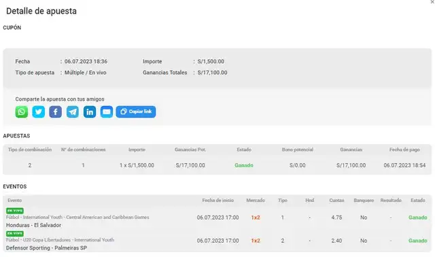
Task: Click the Copiar link button
Action: click(x=136, y=112)
